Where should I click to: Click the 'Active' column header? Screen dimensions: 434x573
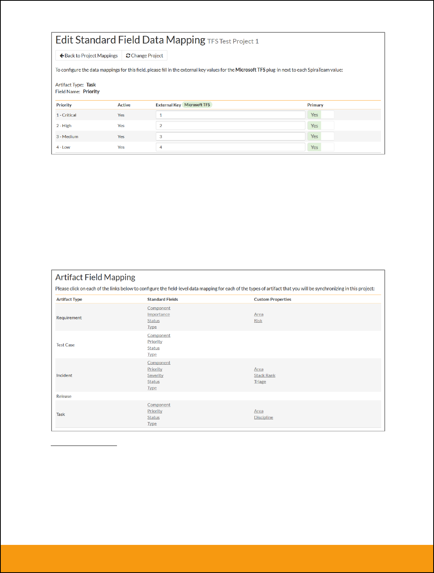pyautogui.click(x=124, y=105)
